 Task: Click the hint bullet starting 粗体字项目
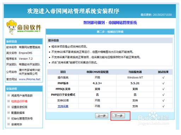69,47
